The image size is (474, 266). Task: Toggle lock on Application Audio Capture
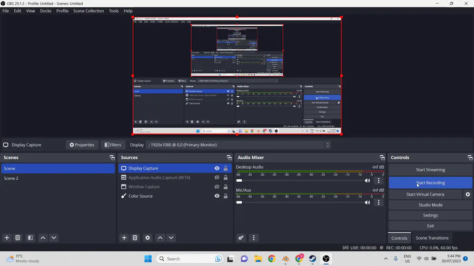tap(225, 177)
